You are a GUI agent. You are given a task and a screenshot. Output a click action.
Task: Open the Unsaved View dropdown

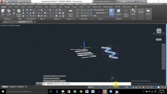point(101,13)
